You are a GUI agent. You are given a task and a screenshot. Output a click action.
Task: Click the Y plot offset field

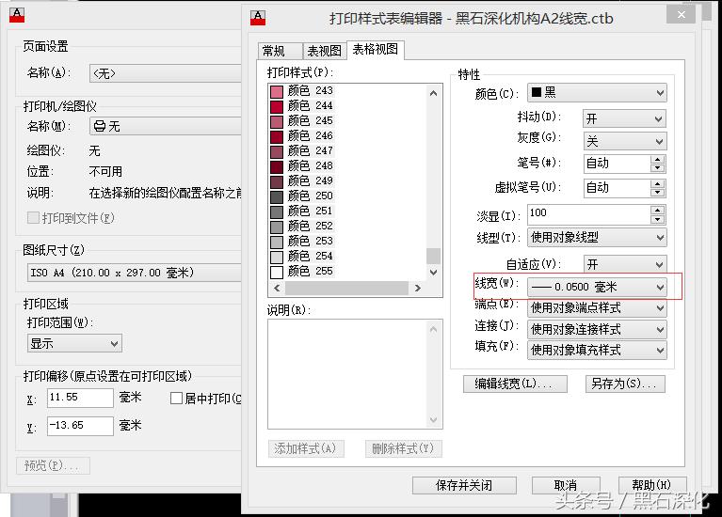[80, 426]
